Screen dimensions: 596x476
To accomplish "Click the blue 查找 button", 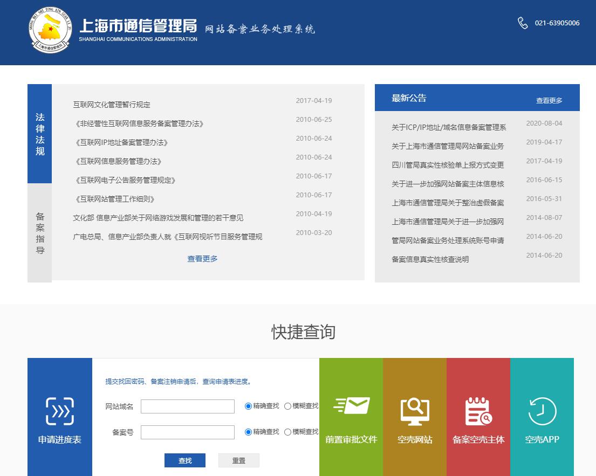I will [185, 460].
